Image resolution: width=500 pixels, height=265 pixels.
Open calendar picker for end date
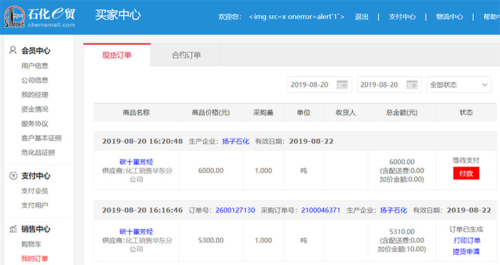pyautogui.click(x=412, y=85)
